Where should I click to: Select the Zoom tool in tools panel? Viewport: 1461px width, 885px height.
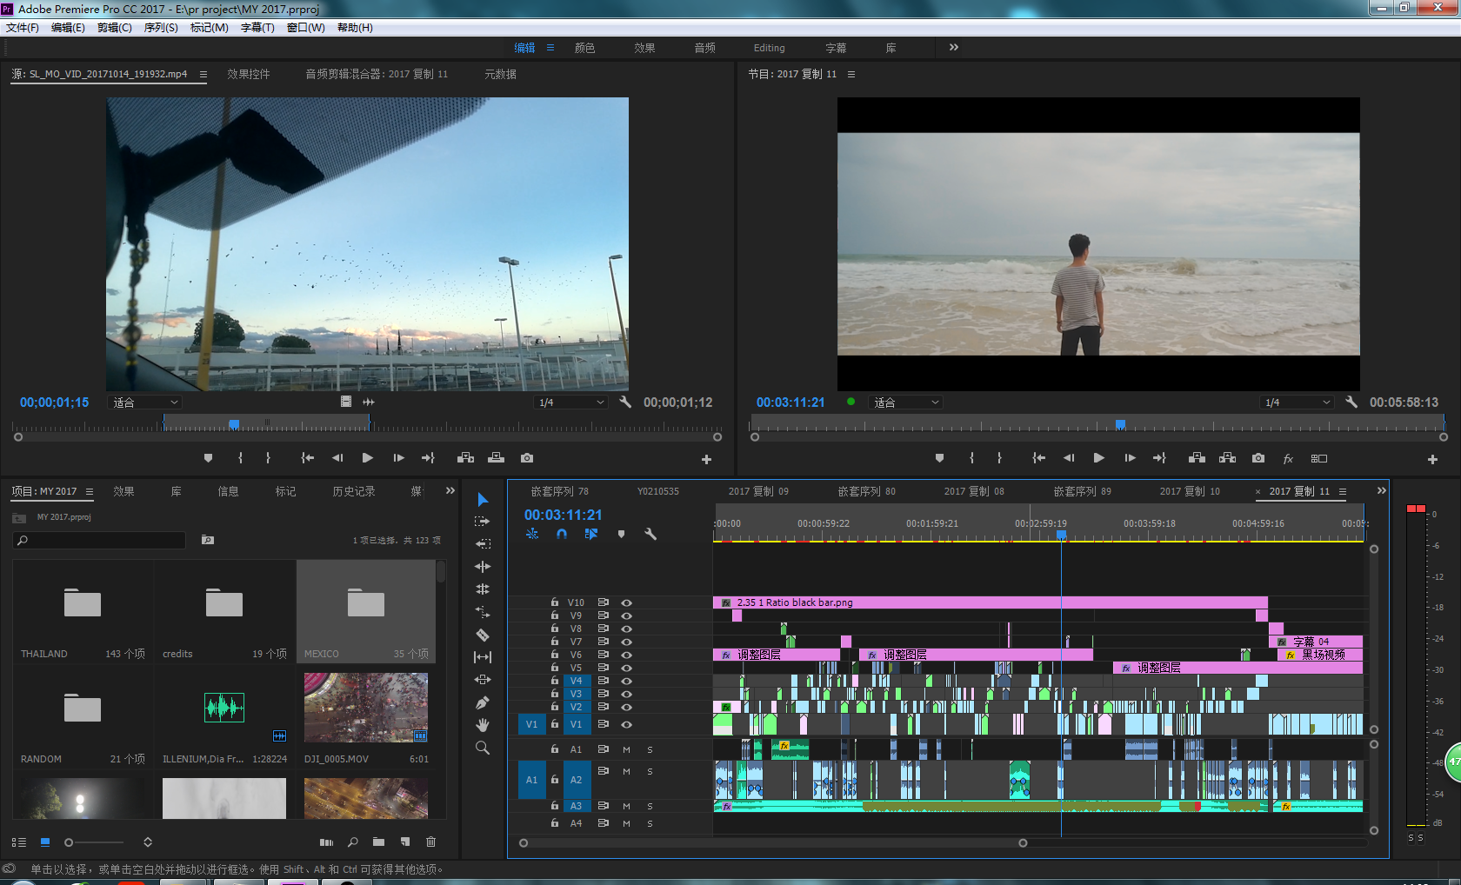coord(483,748)
